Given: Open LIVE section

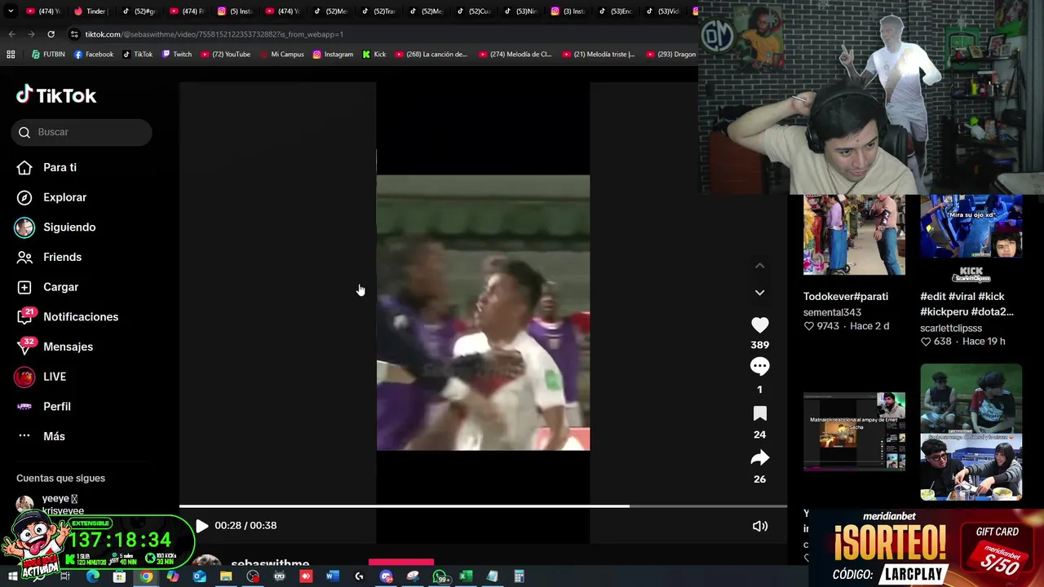Looking at the screenshot, I should coord(41,377).
